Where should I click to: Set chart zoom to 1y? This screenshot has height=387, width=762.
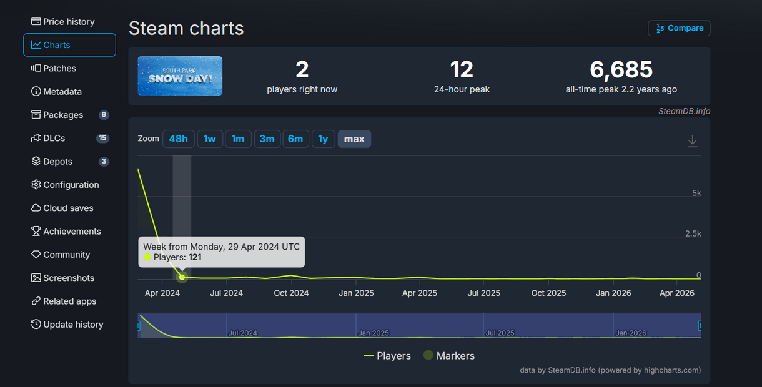pyautogui.click(x=323, y=139)
